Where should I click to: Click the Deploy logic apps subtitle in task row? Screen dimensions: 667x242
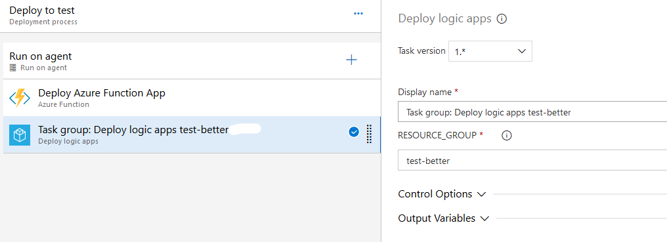[68, 141]
